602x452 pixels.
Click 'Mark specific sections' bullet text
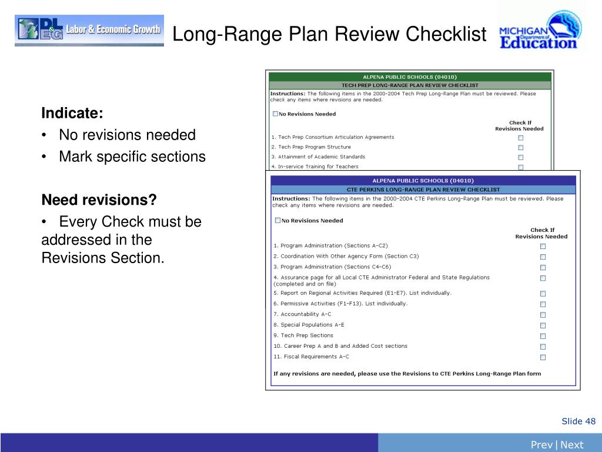(132, 157)
